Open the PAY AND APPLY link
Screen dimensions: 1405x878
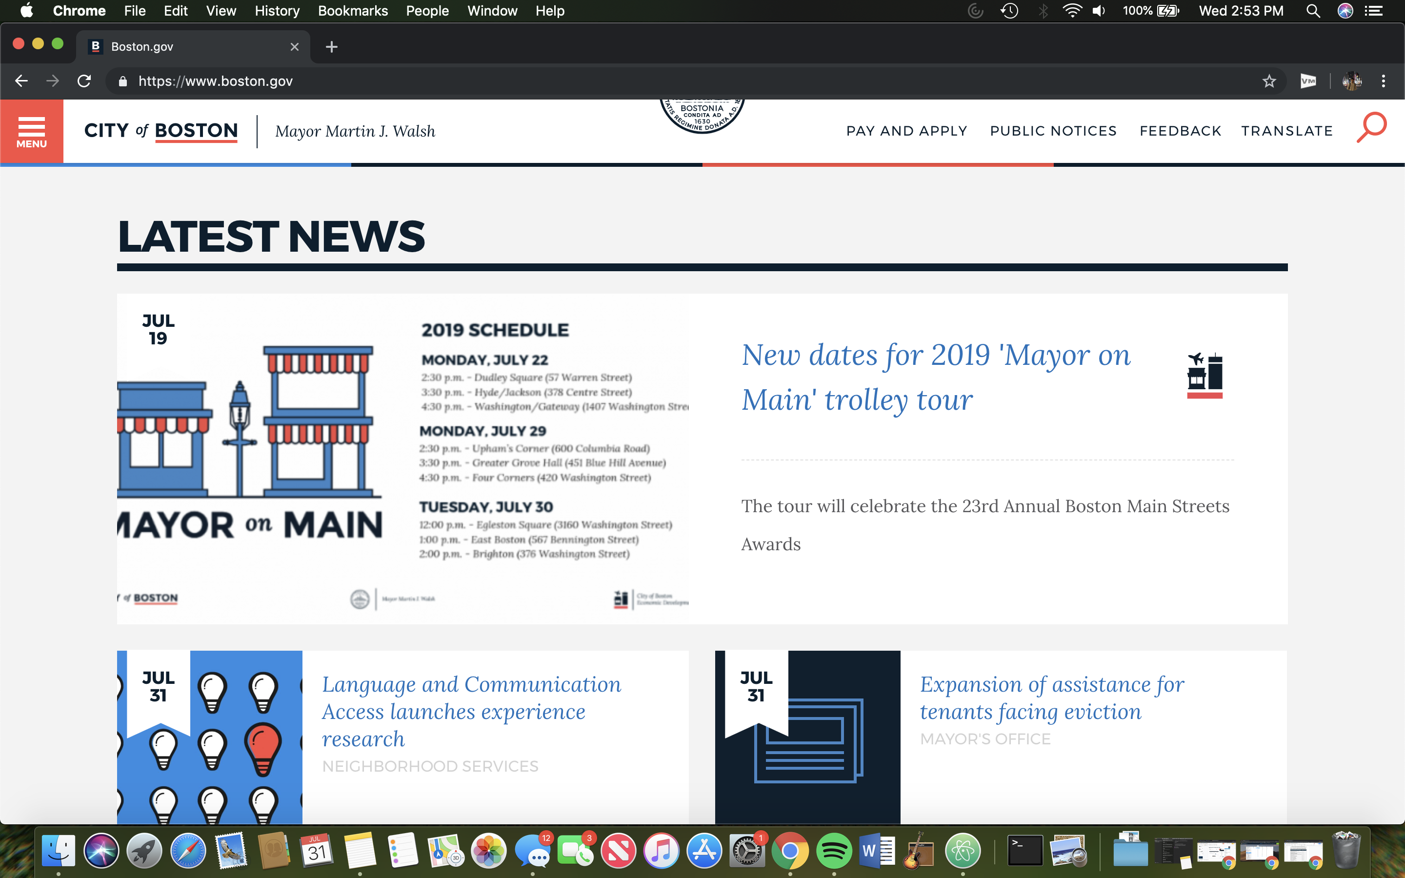click(906, 131)
